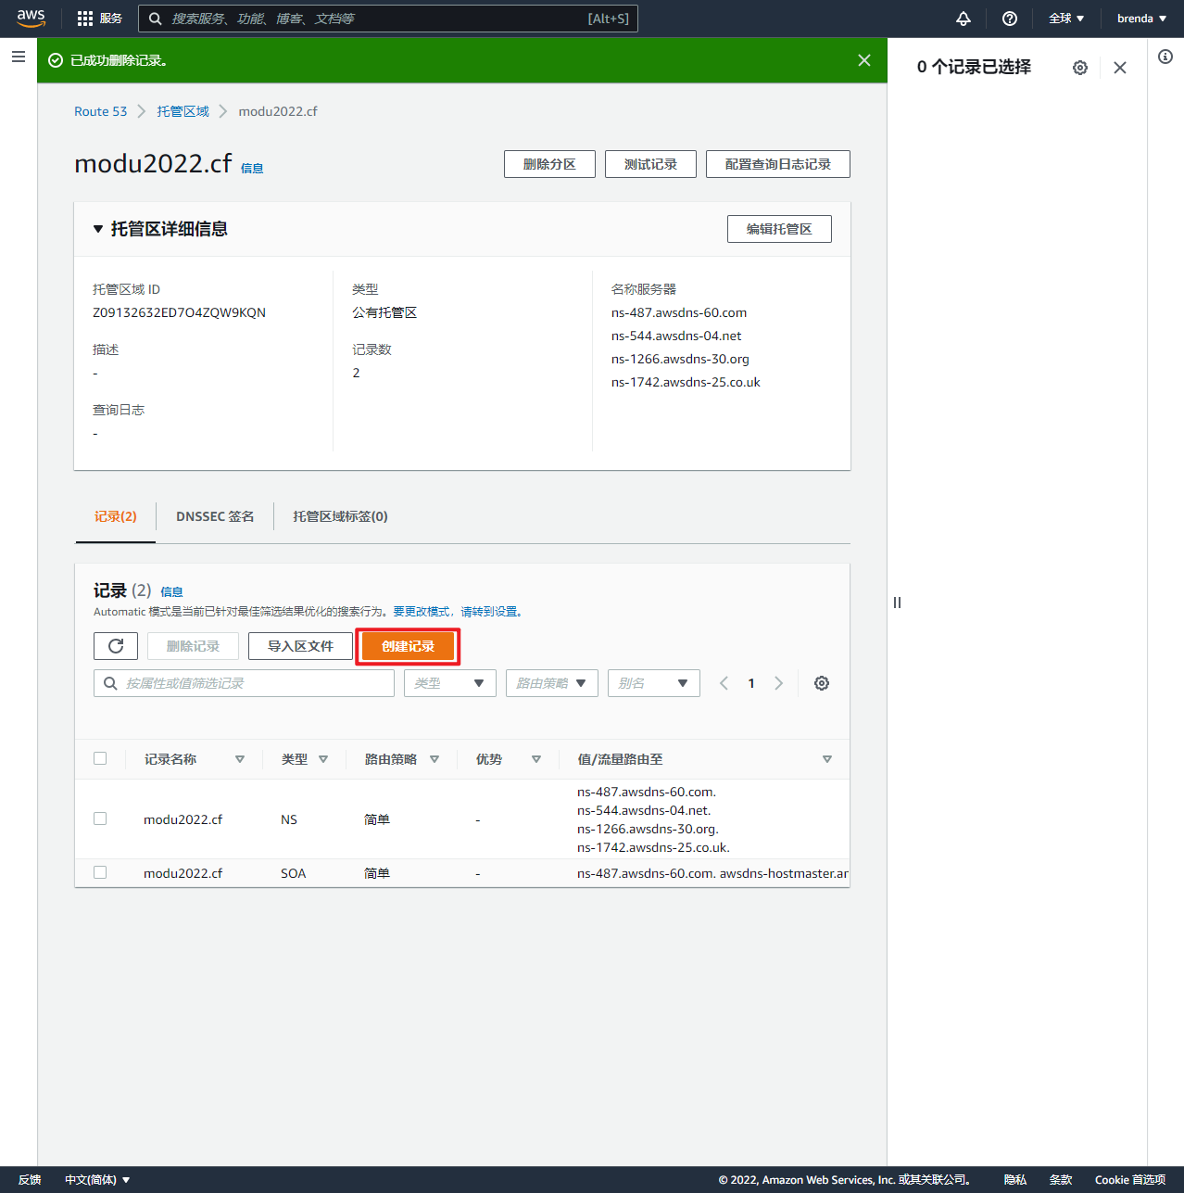Open Cookie preferences in footer
Image resolution: width=1184 pixels, height=1193 pixels.
coord(1130,1180)
